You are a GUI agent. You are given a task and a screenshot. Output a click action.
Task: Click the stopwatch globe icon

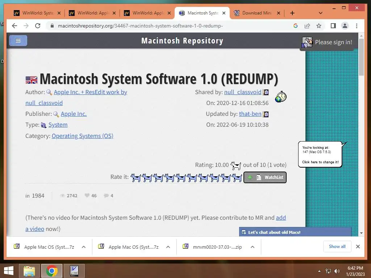(281, 97)
